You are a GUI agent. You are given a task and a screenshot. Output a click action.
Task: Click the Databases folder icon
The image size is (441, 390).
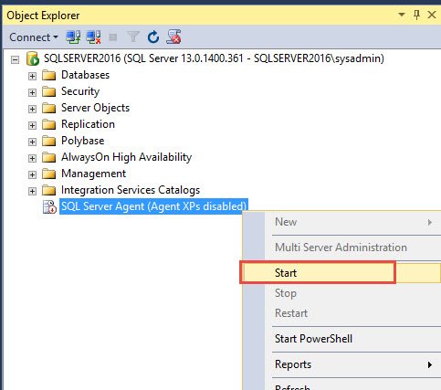[48, 75]
